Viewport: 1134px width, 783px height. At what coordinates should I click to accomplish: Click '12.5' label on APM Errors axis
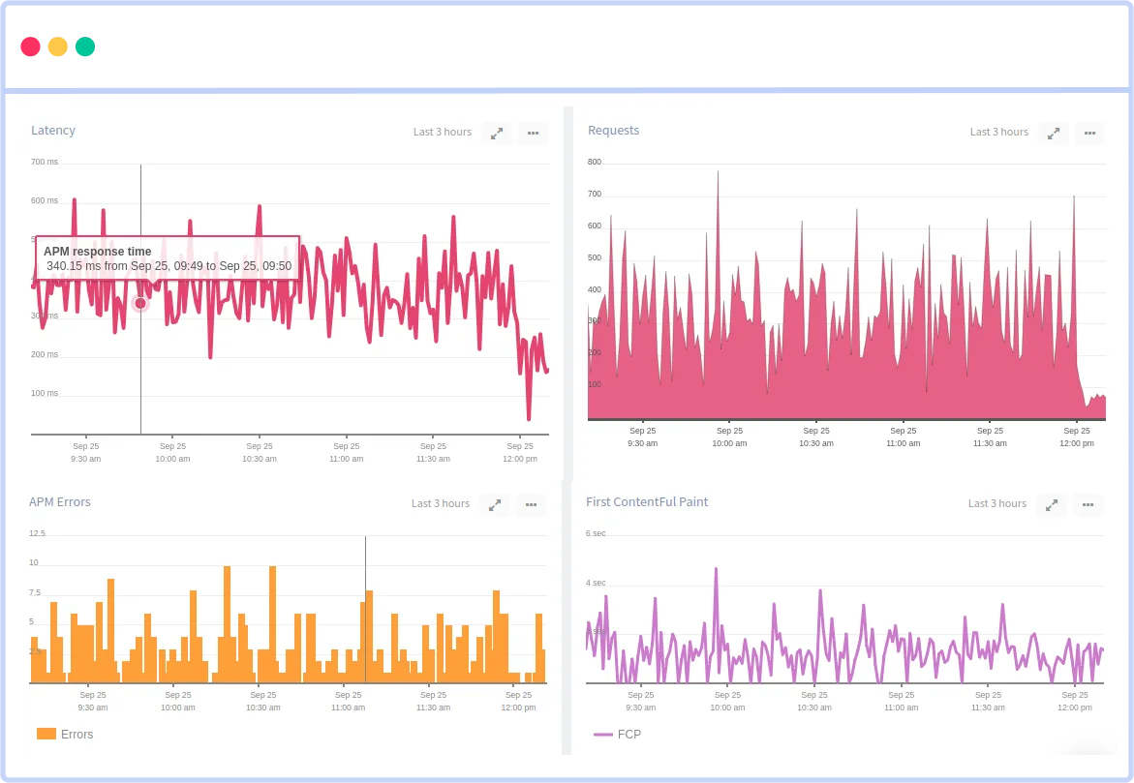(37, 533)
